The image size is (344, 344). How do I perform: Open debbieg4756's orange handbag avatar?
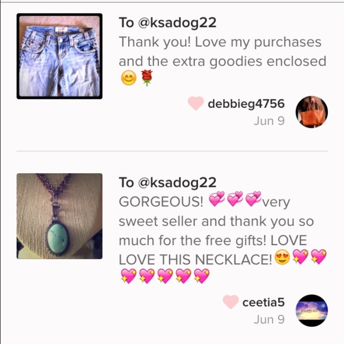(312, 112)
